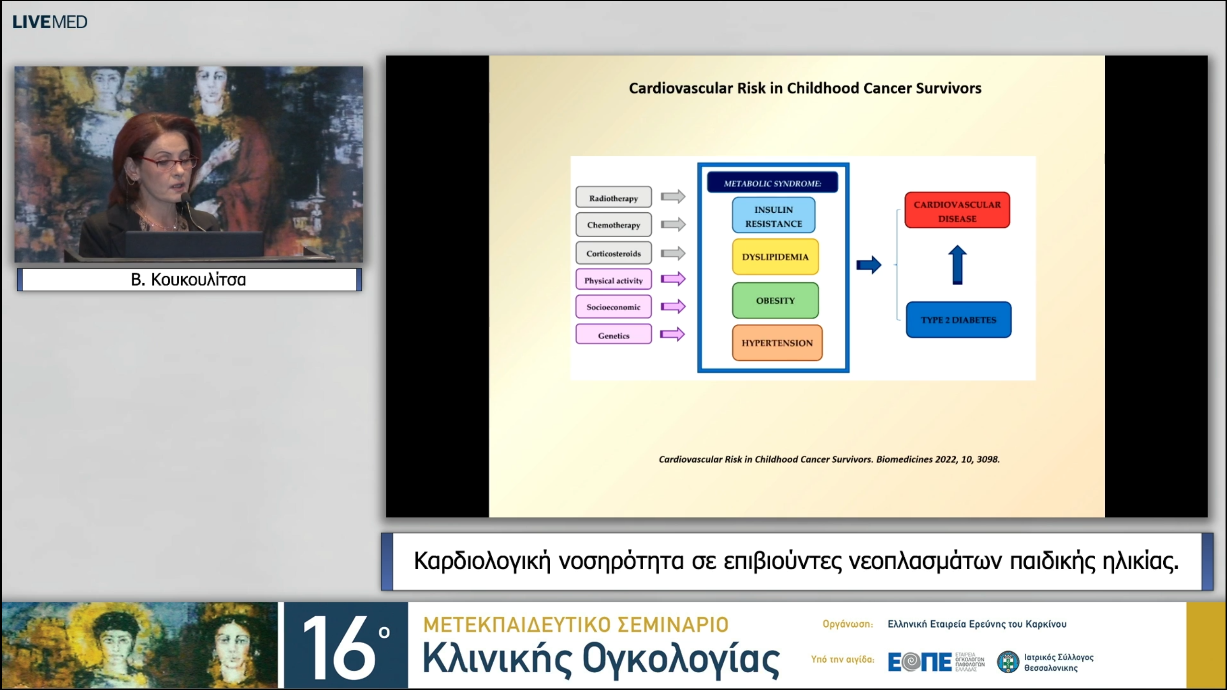
Task: Select the Radiotherapy box
Action: 613,197
